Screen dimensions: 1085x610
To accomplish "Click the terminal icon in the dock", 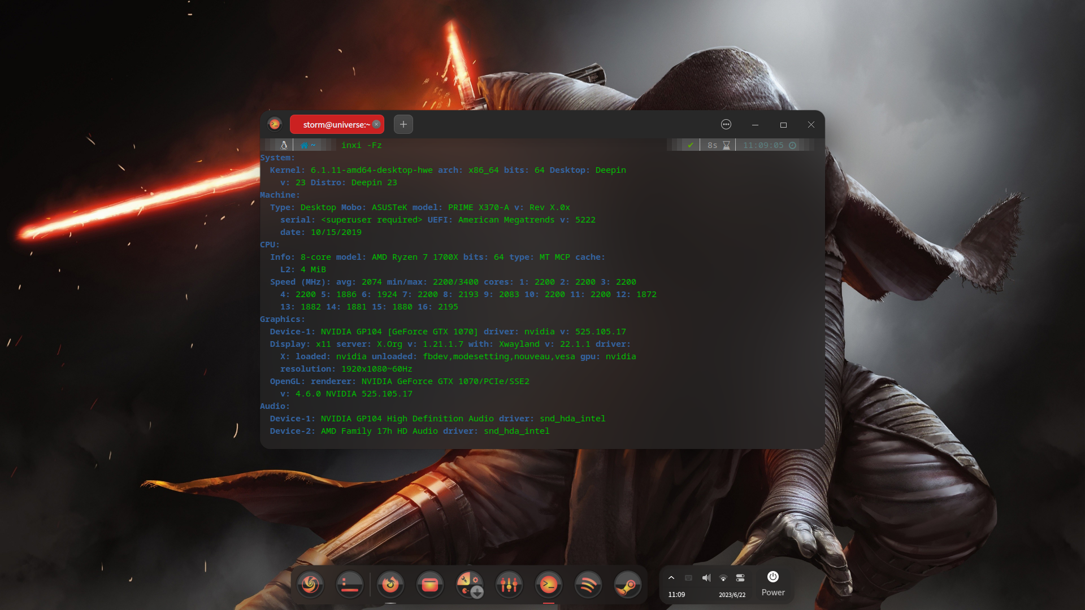I will tap(549, 585).
